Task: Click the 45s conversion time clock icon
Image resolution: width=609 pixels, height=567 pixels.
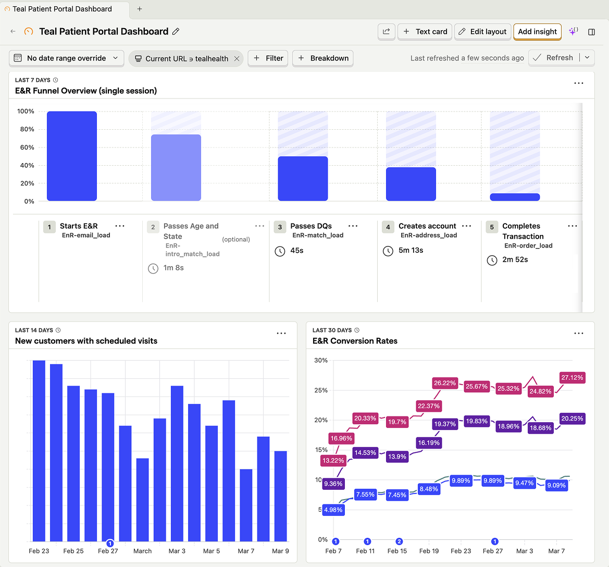Action: click(280, 251)
